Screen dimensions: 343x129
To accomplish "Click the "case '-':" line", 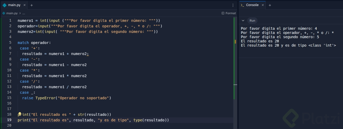I will coord(30,59).
